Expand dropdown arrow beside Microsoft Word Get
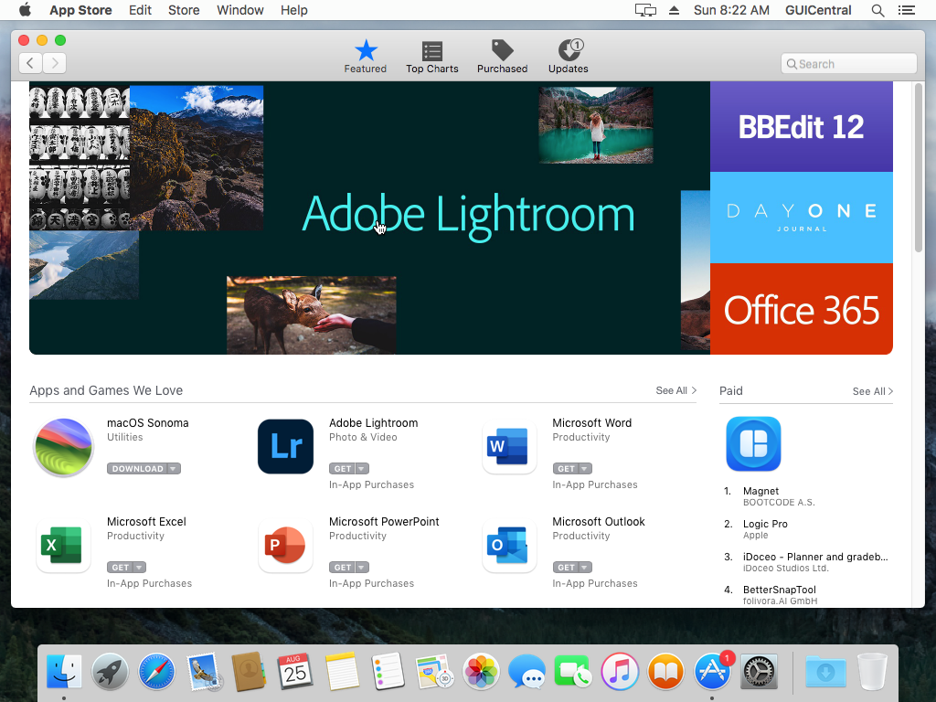Image resolution: width=936 pixels, height=702 pixels. point(585,469)
